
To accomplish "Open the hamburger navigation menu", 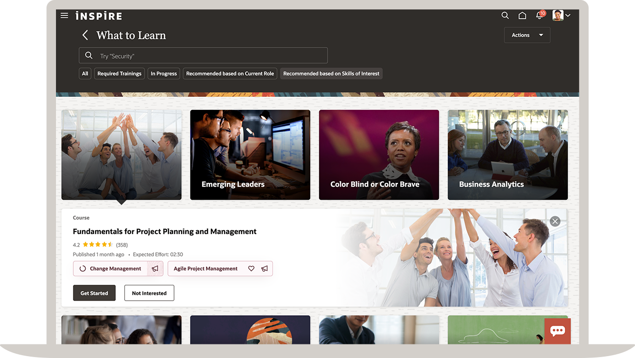I will pyautogui.click(x=64, y=16).
